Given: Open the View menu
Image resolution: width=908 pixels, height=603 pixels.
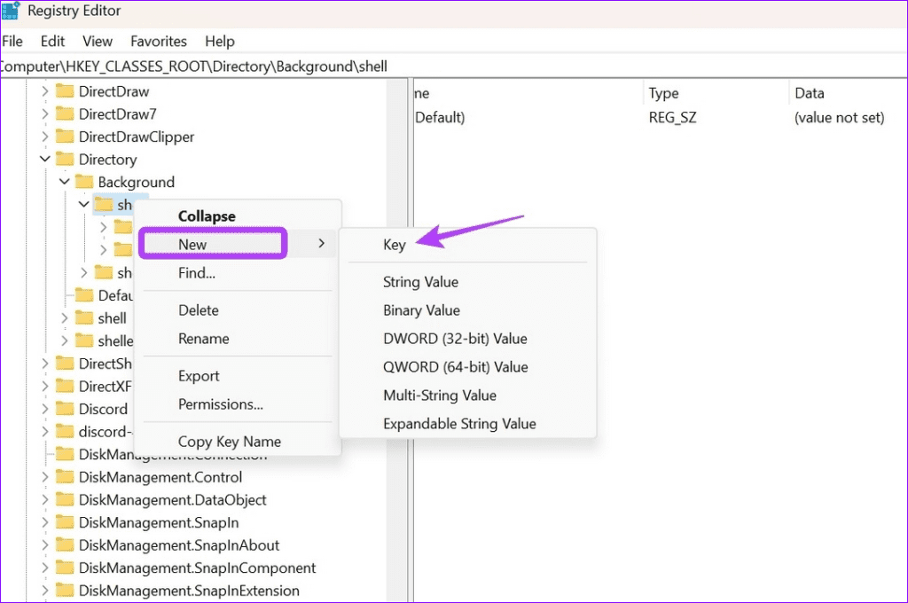Looking at the screenshot, I should pos(98,41).
